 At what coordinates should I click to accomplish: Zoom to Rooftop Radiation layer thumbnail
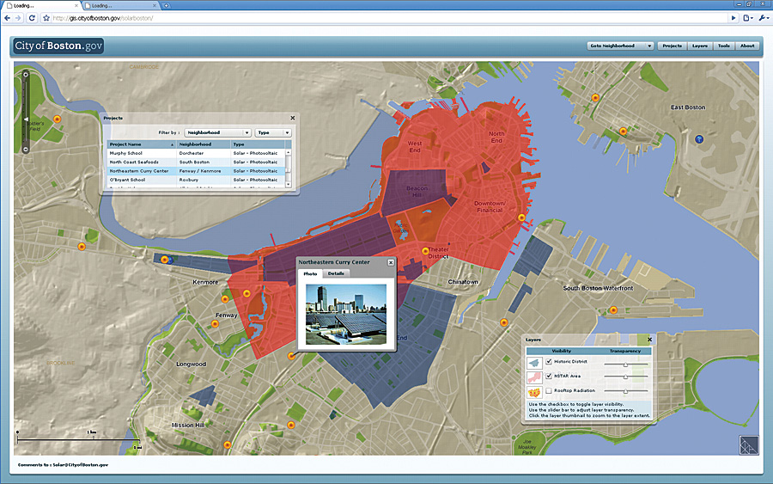(534, 392)
